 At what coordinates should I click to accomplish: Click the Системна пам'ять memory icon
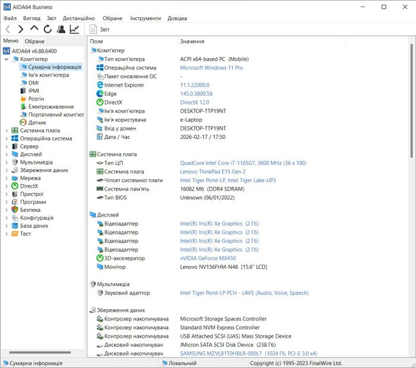tap(100, 189)
